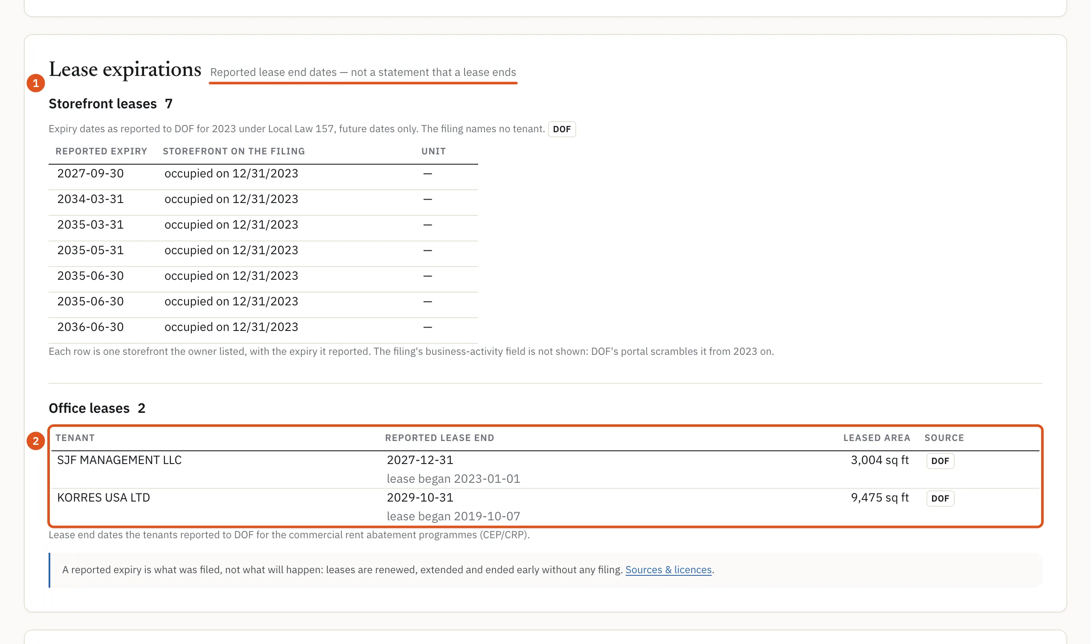
Task: Click the reported expiry 2035-03-31
Action: 91,224
